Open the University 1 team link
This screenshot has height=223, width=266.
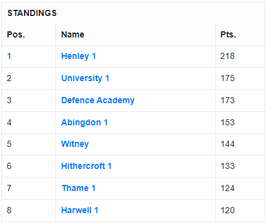[x=85, y=79]
